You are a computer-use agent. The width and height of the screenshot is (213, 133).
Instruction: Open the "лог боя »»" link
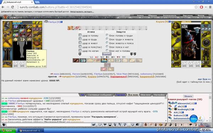click(x=204, y=79)
